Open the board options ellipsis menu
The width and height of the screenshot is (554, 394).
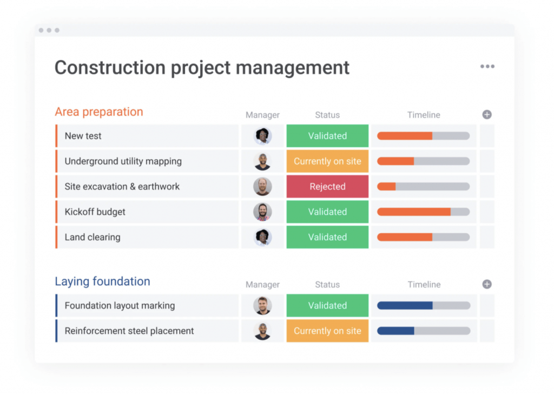tap(487, 66)
